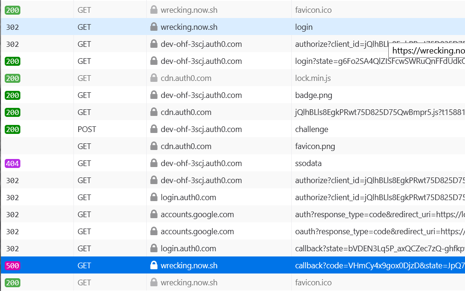This screenshot has width=465, height=291.
Task: Click the 302 status of the oauth?response_type row
Action: click(x=12, y=232)
